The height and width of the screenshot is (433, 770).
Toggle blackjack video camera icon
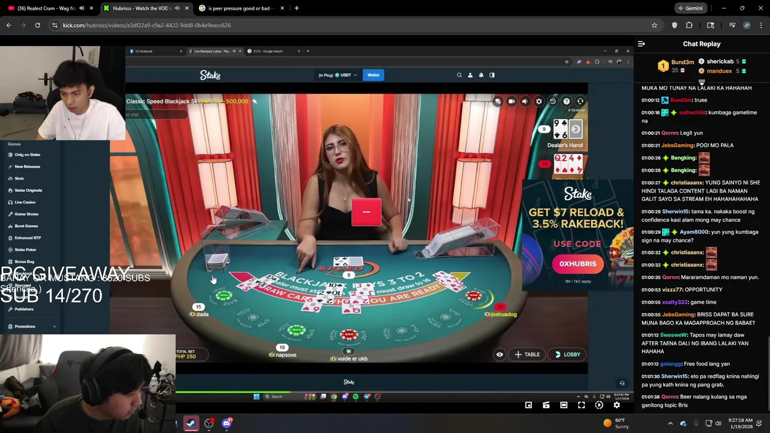click(511, 102)
